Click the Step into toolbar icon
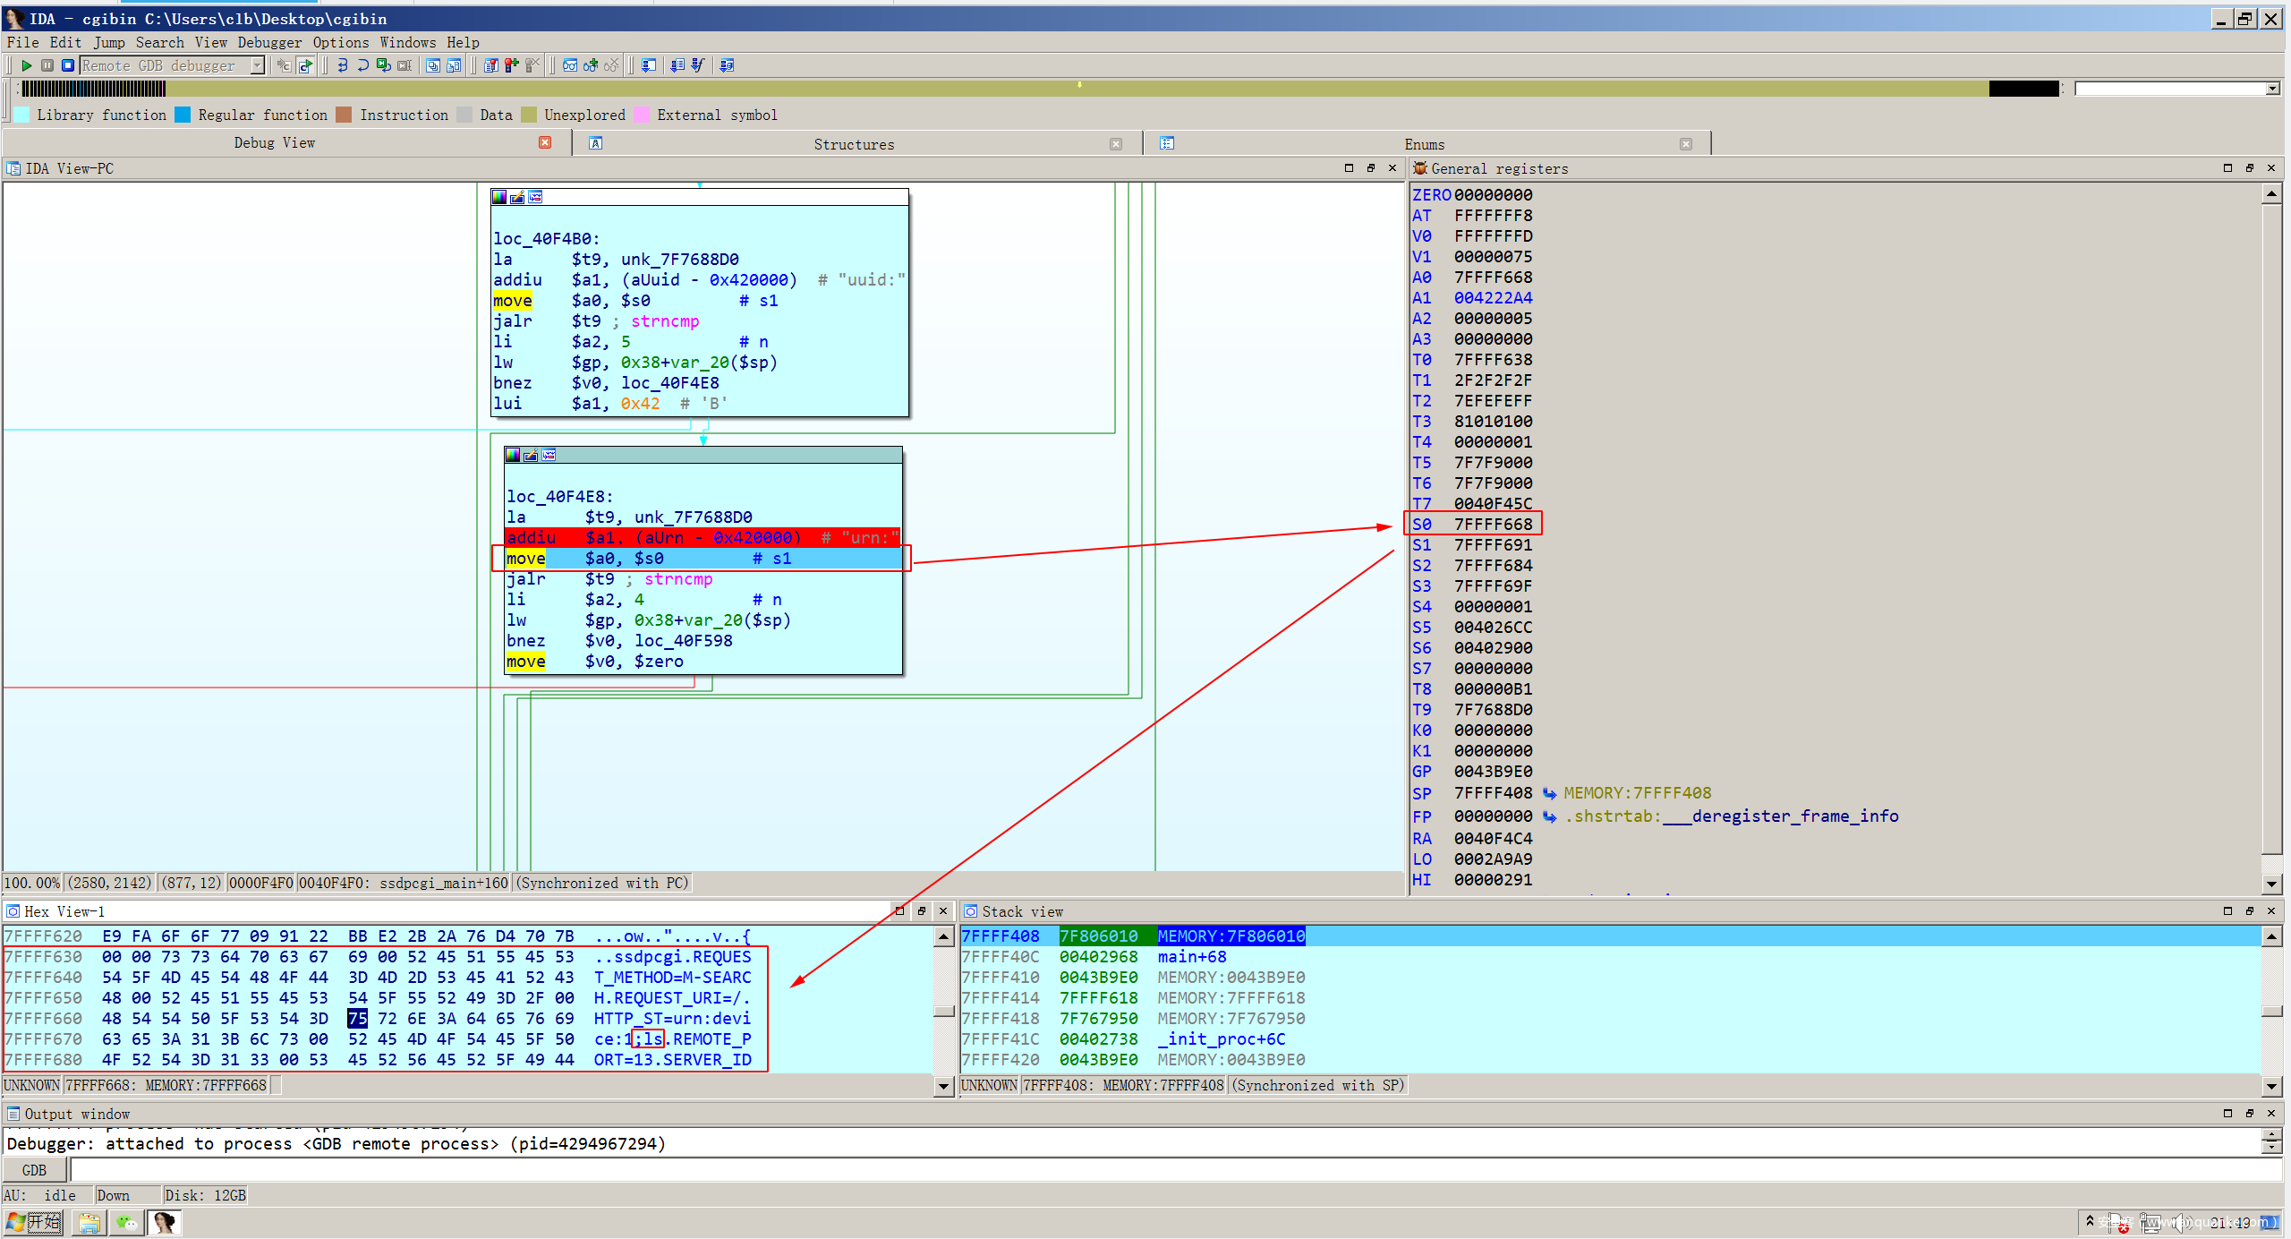Image resolution: width=2291 pixels, height=1239 pixels. point(343,65)
